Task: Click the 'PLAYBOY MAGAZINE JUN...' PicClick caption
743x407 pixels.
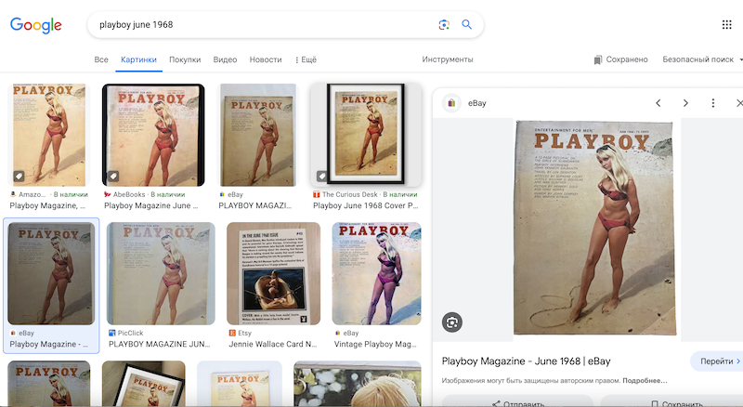Action: 159,345
